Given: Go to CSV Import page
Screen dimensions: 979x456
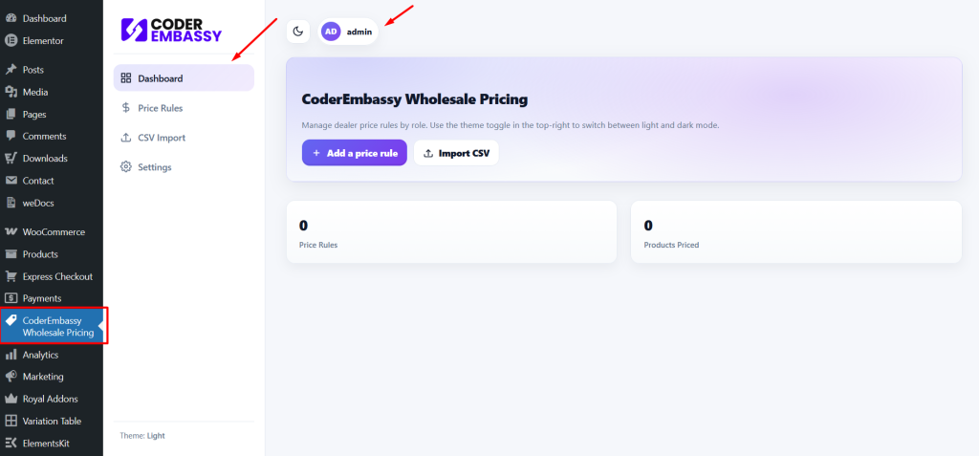Looking at the screenshot, I should (x=161, y=138).
